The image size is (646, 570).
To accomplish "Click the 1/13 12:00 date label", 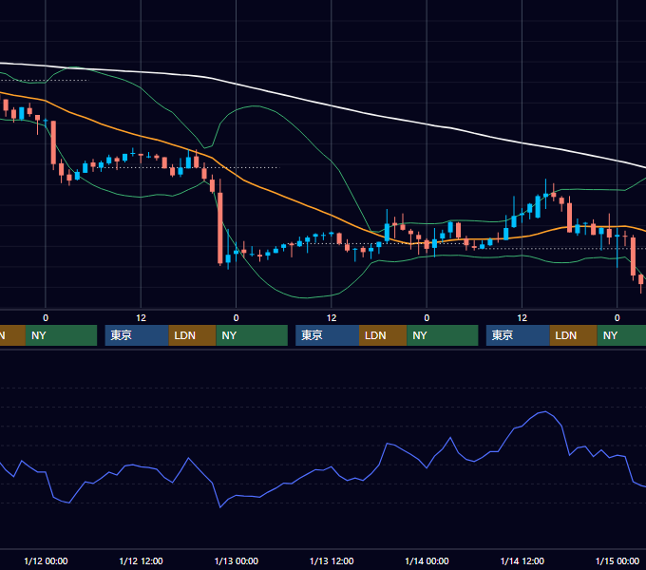I will [332, 560].
